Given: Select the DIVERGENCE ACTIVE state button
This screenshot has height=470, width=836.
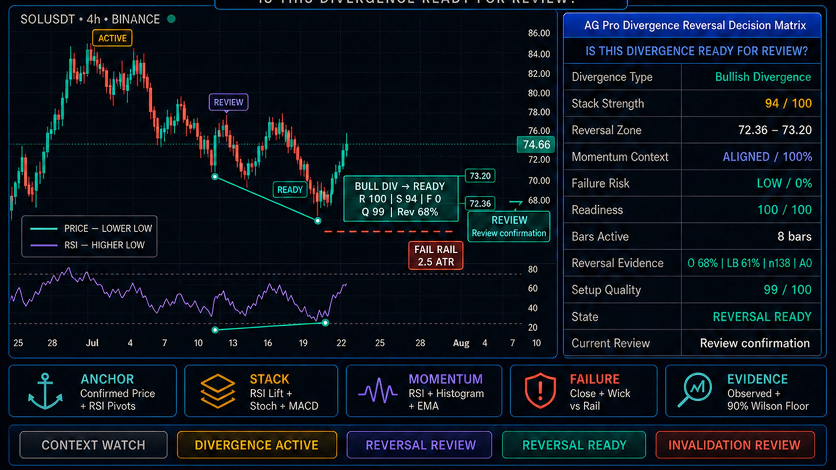Looking at the screenshot, I should pyautogui.click(x=257, y=445).
